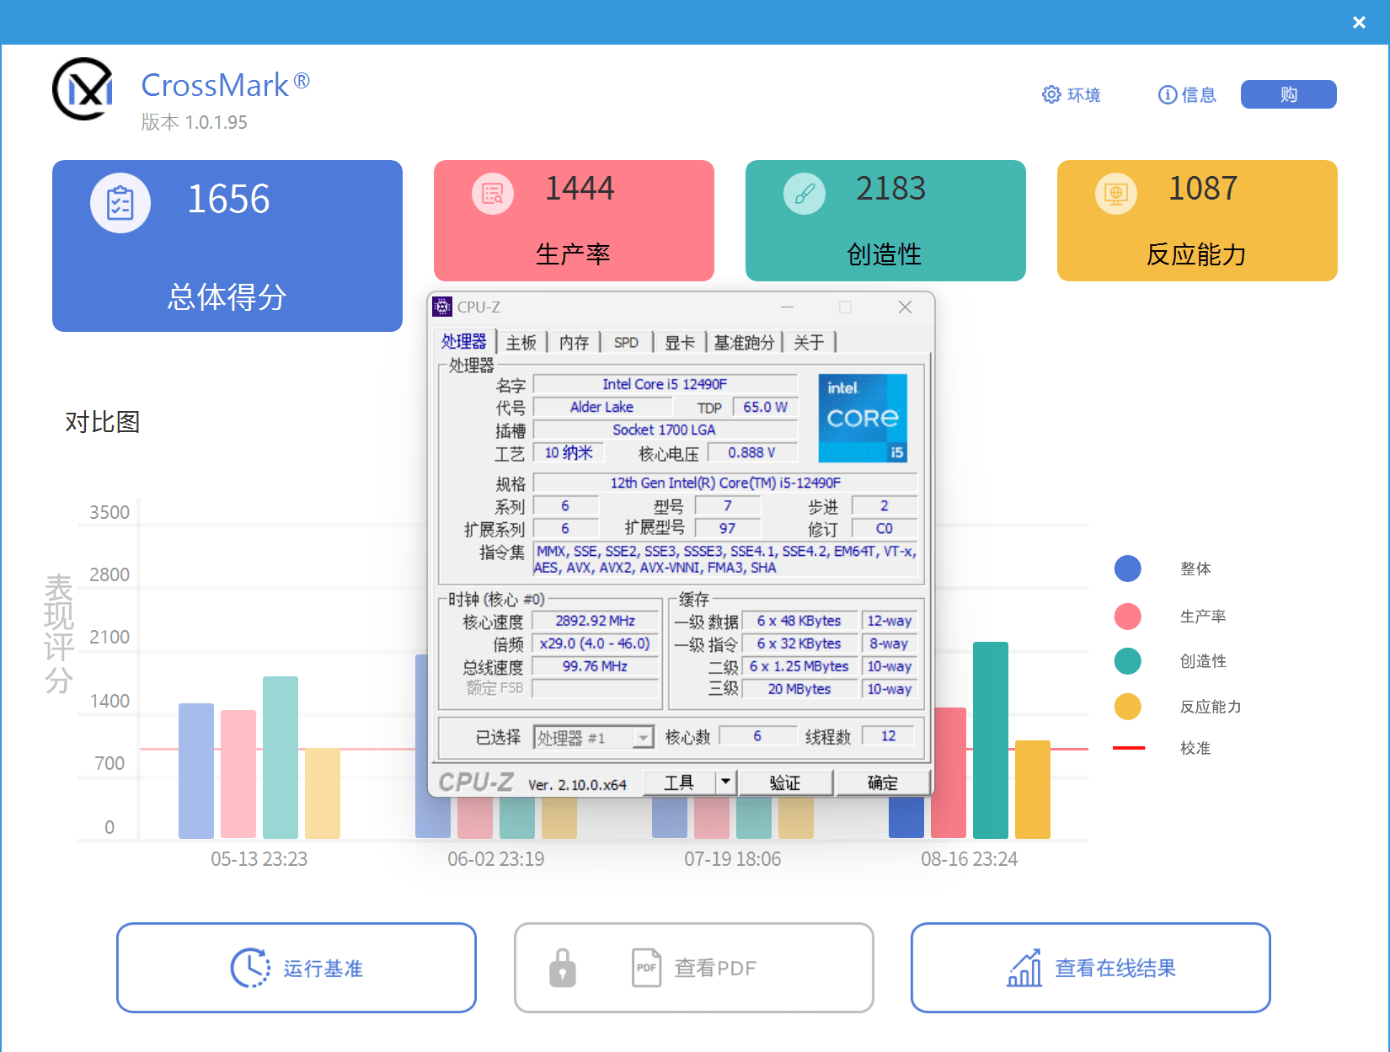The image size is (1390, 1052).
Task: Click the information circle icon
Action: (1168, 94)
